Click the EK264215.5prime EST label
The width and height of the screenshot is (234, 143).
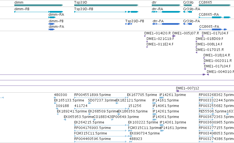(x=89, y=122)
